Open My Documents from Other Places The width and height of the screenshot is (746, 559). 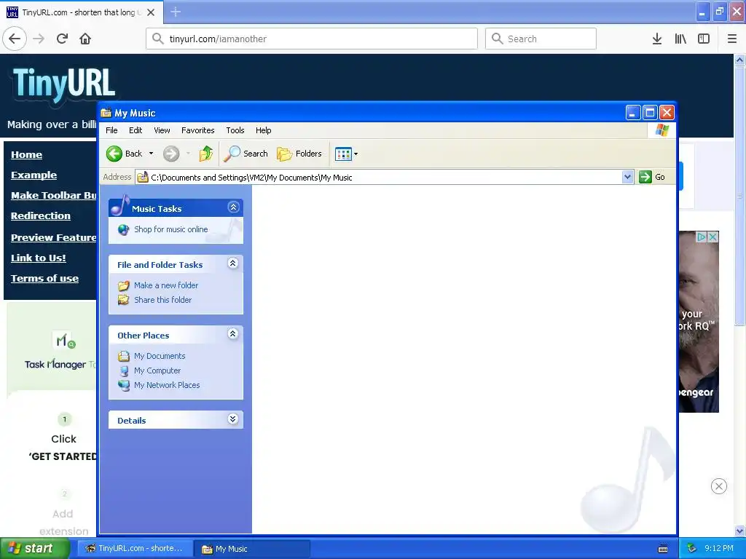(160, 356)
